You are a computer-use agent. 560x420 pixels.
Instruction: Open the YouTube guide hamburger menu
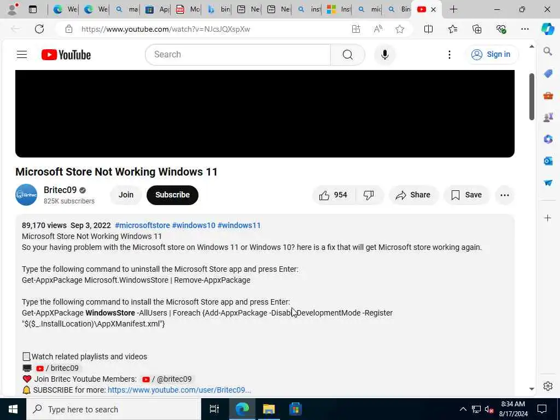(x=22, y=54)
